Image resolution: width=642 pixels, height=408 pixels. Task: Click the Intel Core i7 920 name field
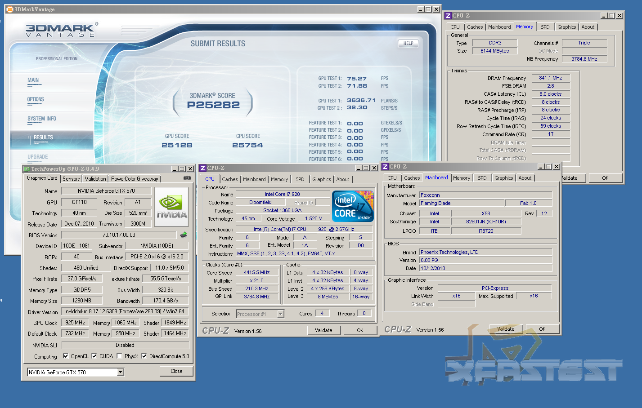(283, 194)
